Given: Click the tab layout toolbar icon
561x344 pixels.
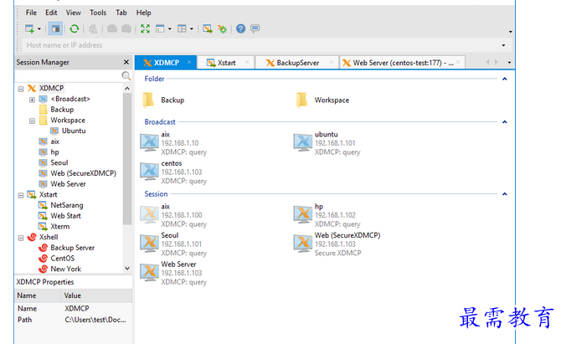Looking at the screenshot, I should tap(182, 28).
